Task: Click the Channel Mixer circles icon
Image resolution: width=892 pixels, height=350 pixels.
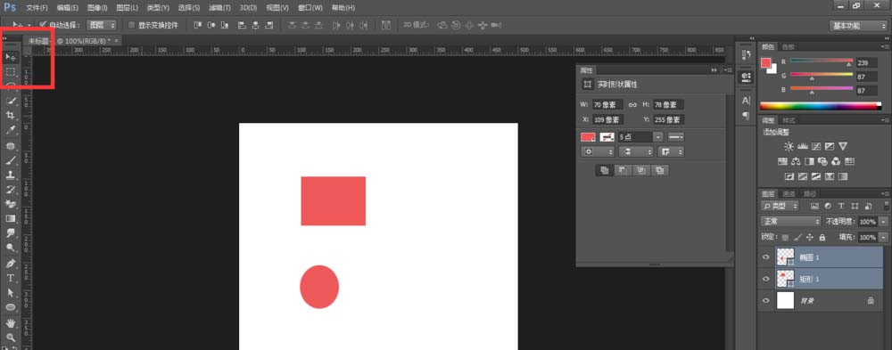Action: click(836, 162)
